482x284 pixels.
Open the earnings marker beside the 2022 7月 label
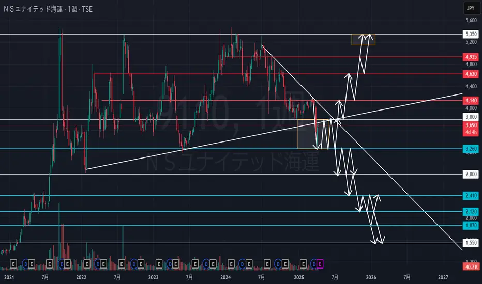(122, 264)
